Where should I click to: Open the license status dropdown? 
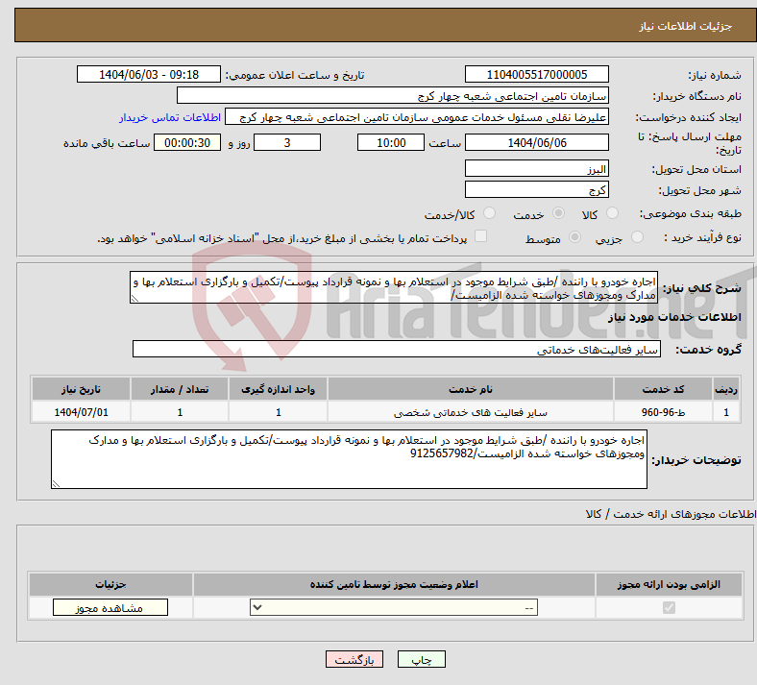394,607
